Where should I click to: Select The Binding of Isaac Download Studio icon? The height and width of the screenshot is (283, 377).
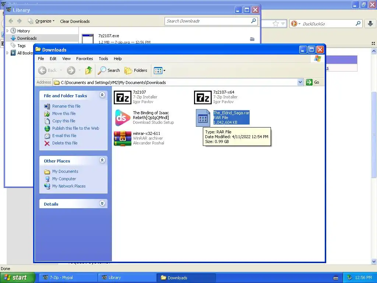(122, 118)
